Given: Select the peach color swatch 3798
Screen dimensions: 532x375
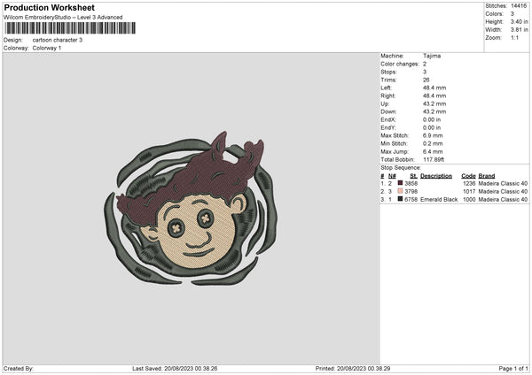Looking at the screenshot, I should [x=401, y=191].
